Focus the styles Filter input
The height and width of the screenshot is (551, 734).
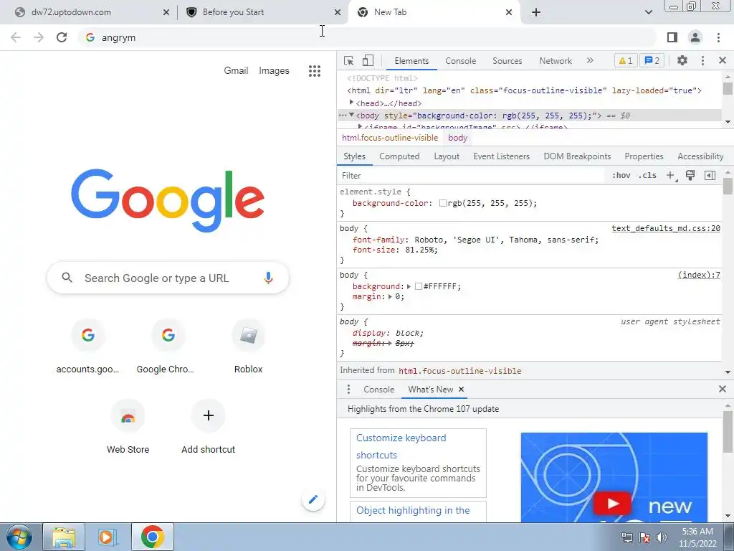pos(470,176)
